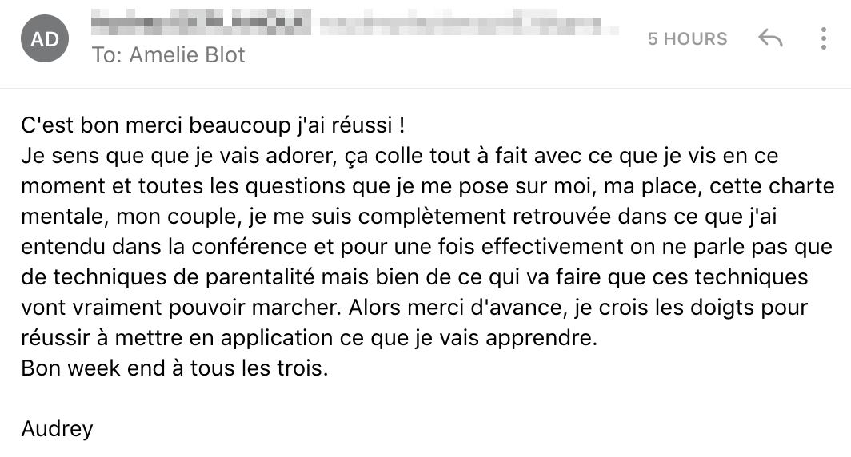Click the 'Bon week end à tous' line
This screenshot has width=851, height=457.
(174, 368)
